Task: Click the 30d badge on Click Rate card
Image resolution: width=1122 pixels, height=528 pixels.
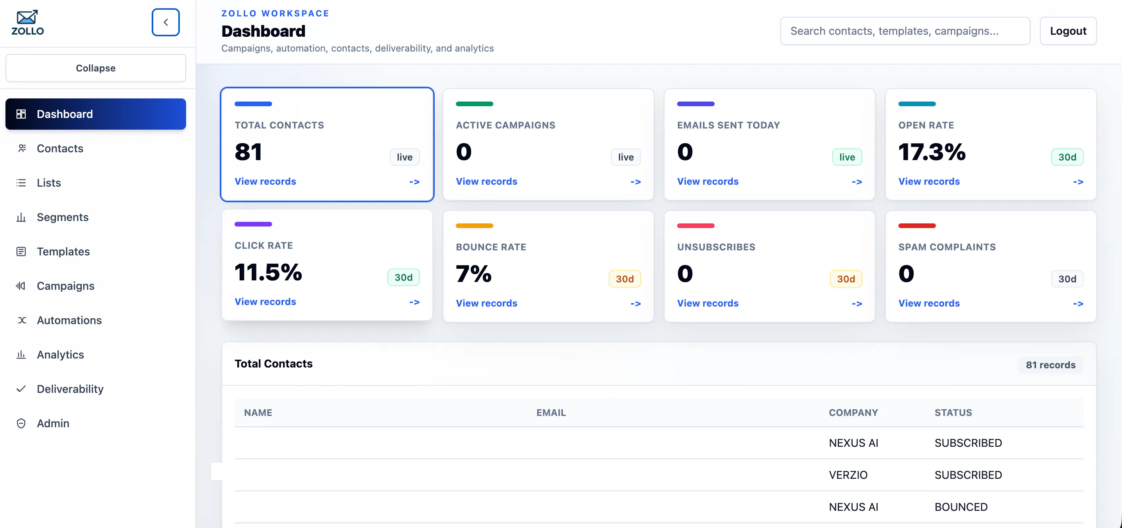Action: click(x=403, y=278)
